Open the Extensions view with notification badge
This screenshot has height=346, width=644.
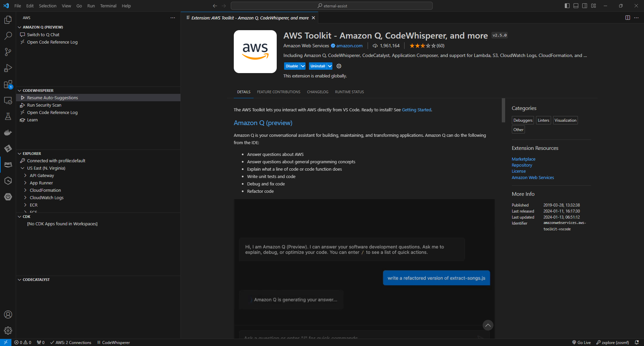point(8,84)
